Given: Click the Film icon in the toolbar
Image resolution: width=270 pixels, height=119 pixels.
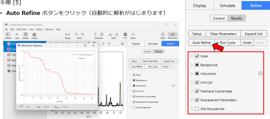Looking at the screenshot, I should coord(125,34).
